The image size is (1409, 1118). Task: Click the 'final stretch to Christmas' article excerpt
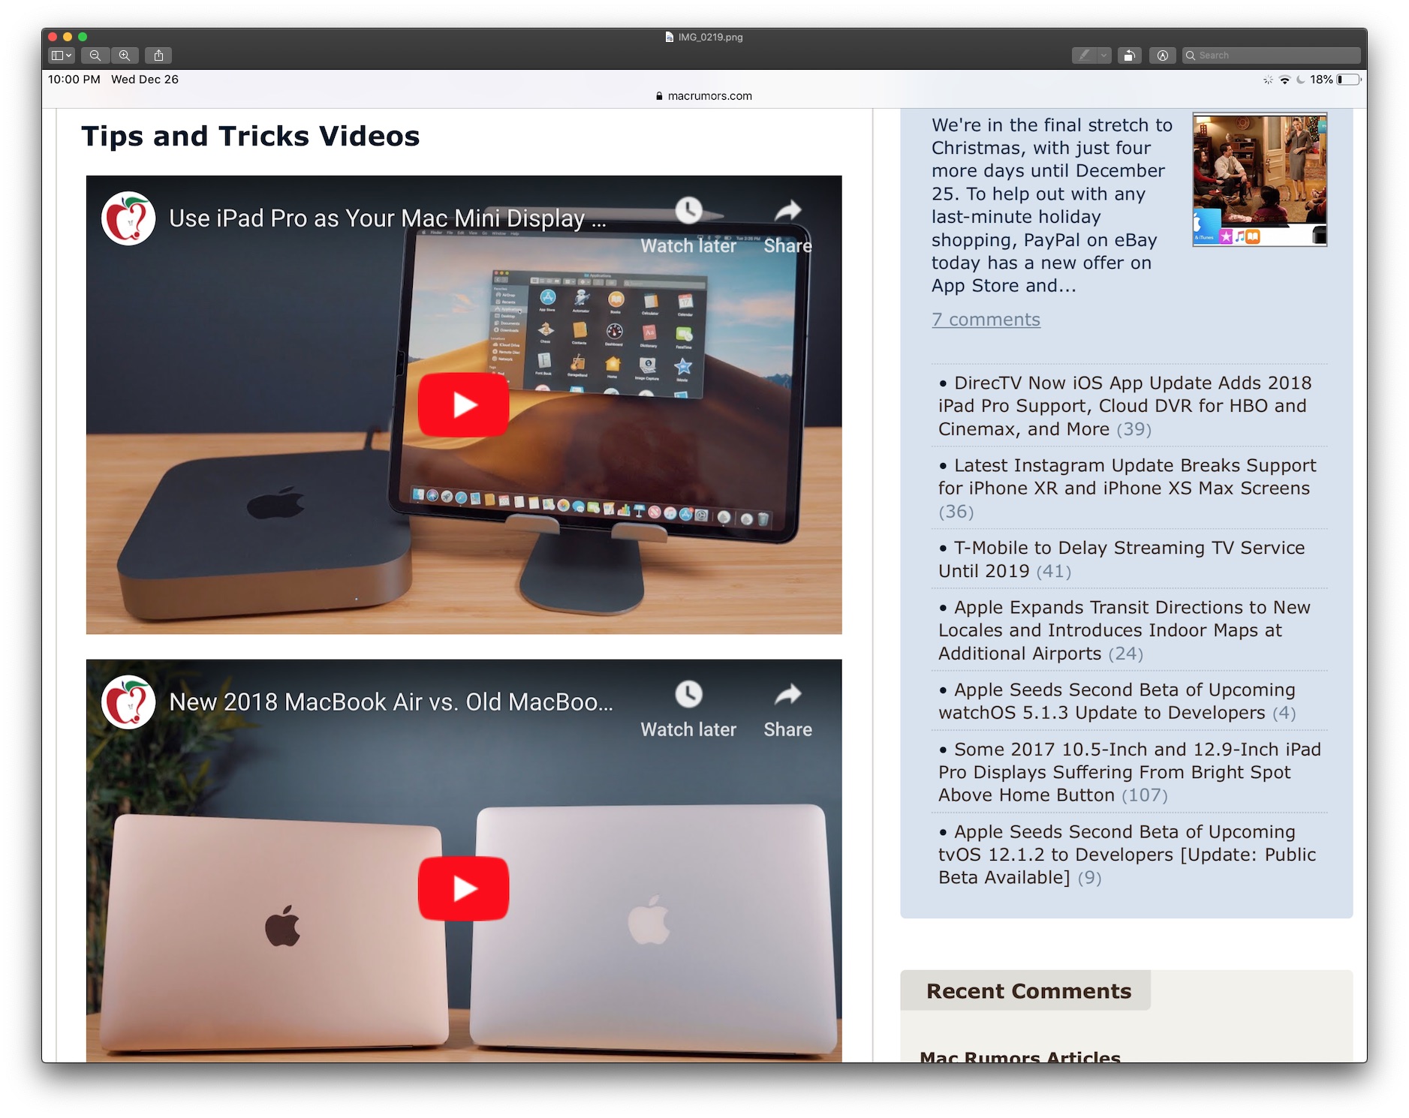(1052, 206)
